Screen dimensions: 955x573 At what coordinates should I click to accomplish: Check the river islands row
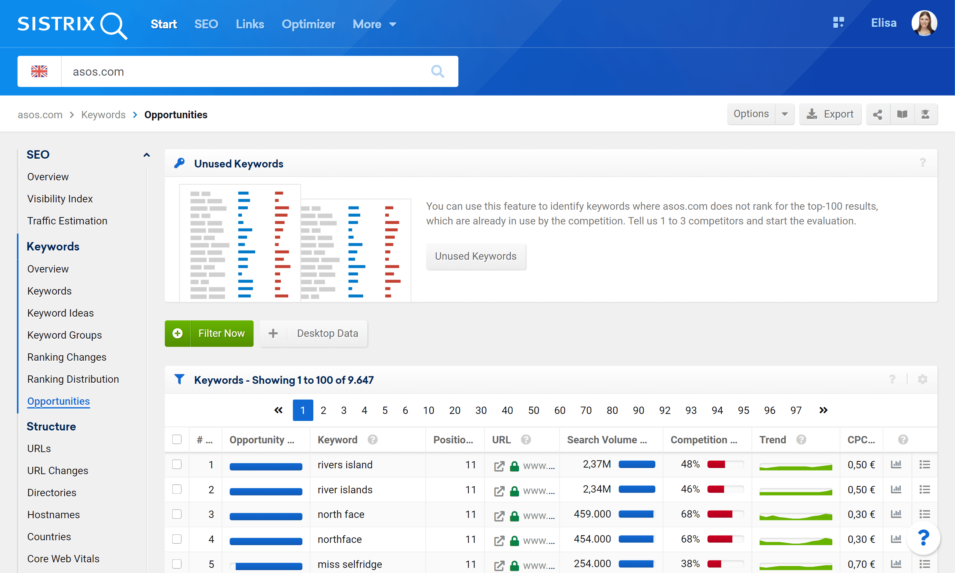coord(177,489)
